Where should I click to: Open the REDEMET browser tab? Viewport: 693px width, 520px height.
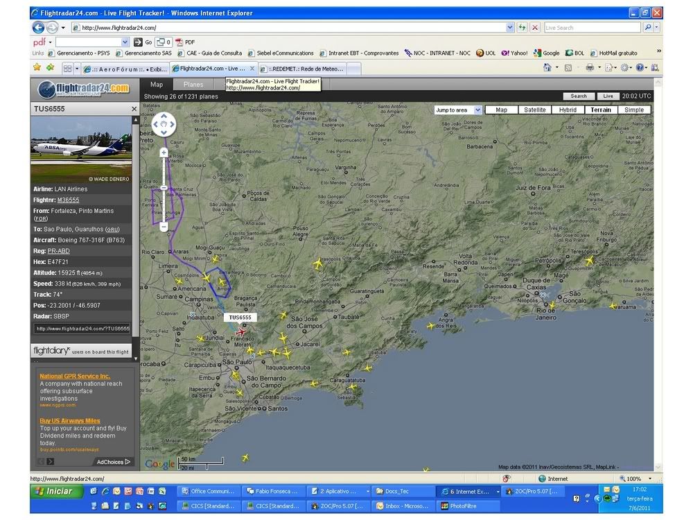point(302,69)
